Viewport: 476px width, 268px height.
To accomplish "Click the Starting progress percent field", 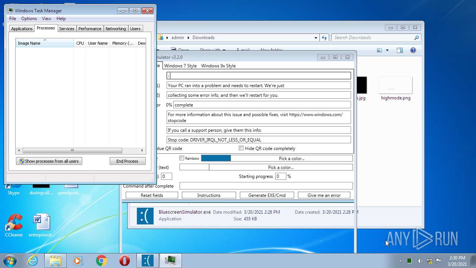I will click(x=280, y=176).
